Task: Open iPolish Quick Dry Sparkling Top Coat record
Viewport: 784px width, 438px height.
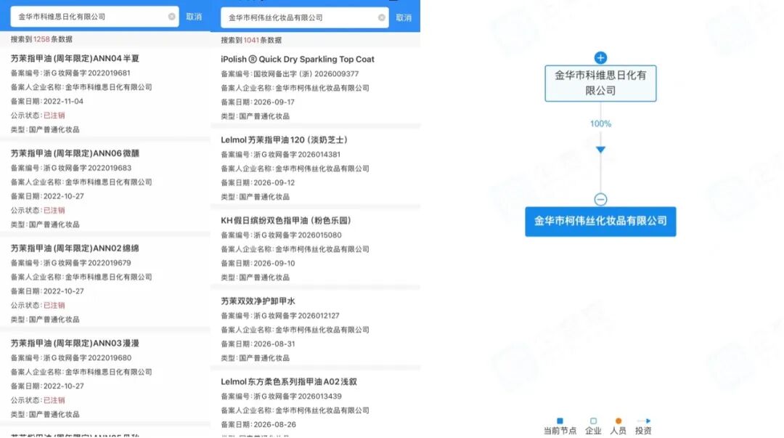Action: [x=298, y=59]
